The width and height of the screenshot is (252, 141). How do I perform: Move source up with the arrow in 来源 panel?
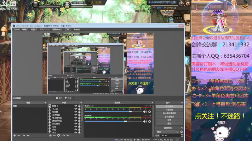[x=64, y=135]
